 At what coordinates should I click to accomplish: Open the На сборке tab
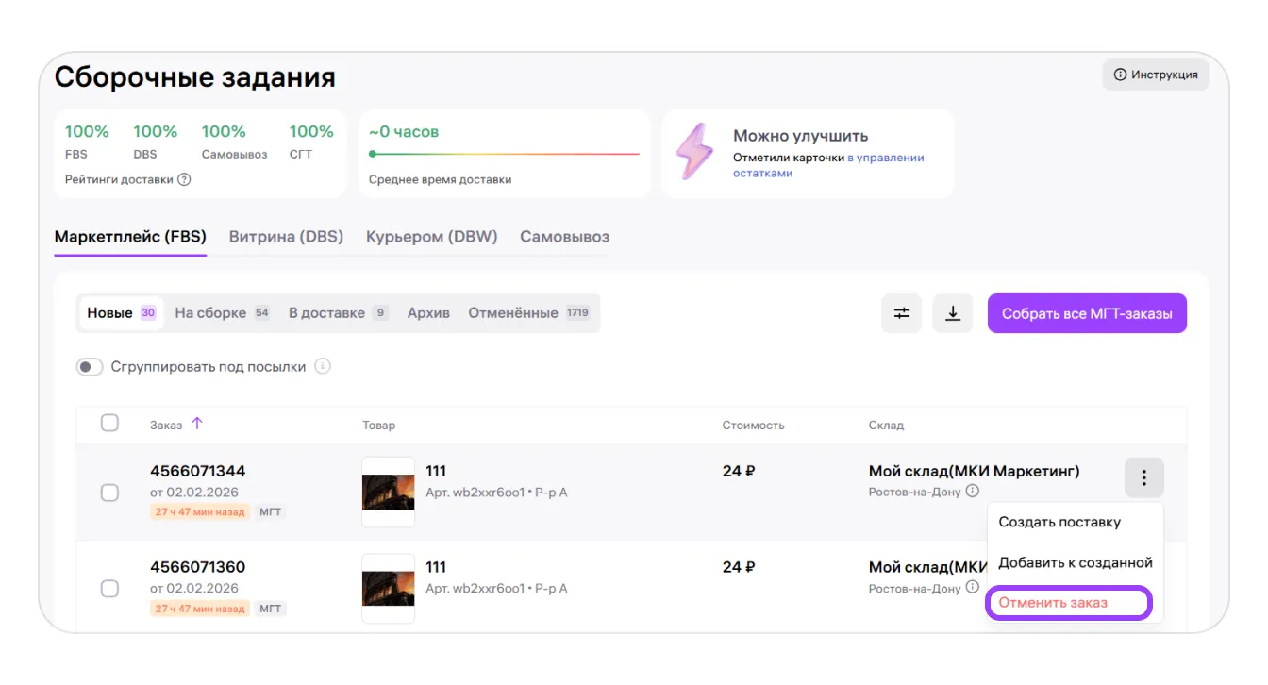coord(210,313)
